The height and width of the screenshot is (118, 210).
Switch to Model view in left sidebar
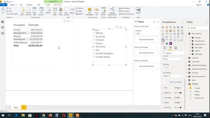[3, 33]
